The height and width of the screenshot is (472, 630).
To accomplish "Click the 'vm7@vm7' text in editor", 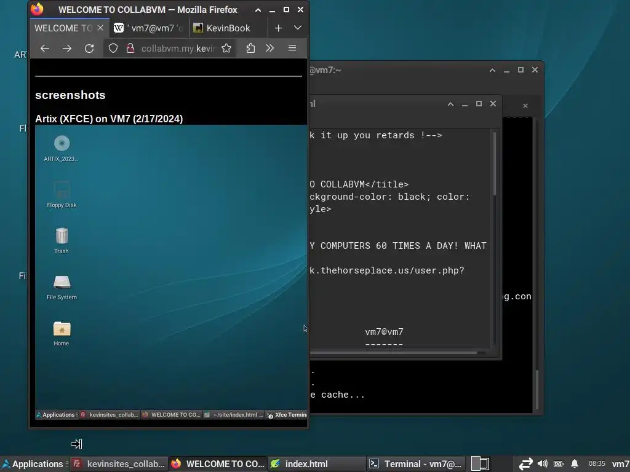I will click(x=384, y=332).
